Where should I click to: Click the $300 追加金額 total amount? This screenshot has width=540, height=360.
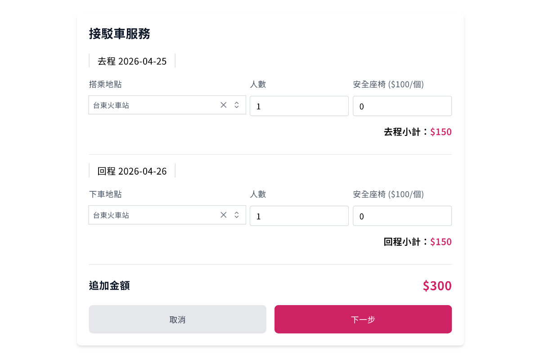coord(437,286)
